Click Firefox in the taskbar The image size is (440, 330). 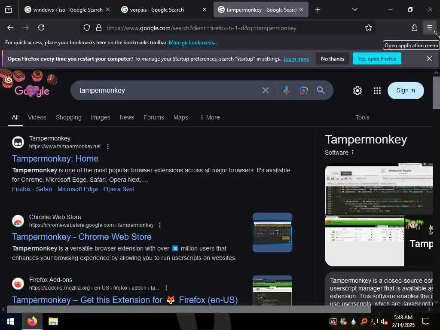(x=32, y=321)
